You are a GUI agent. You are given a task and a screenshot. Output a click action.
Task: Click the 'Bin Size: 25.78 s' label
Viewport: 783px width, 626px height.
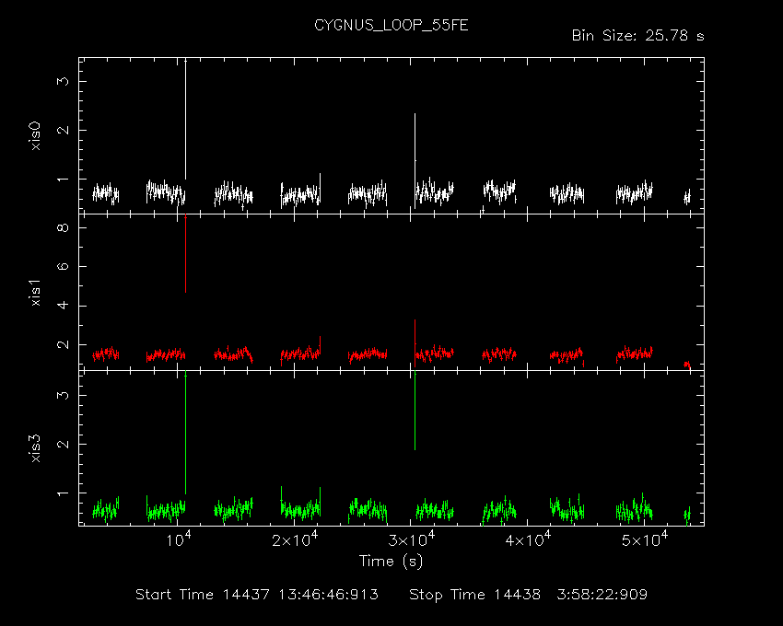(x=637, y=36)
